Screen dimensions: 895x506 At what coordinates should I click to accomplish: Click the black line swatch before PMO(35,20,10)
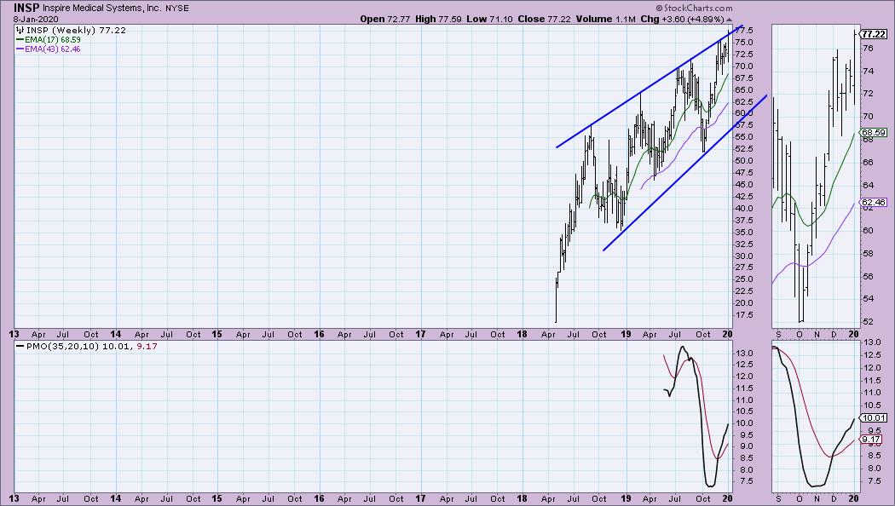[20, 346]
